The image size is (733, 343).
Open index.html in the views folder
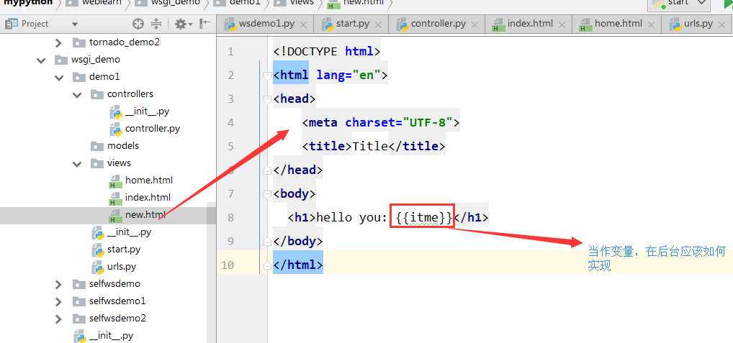click(148, 197)
